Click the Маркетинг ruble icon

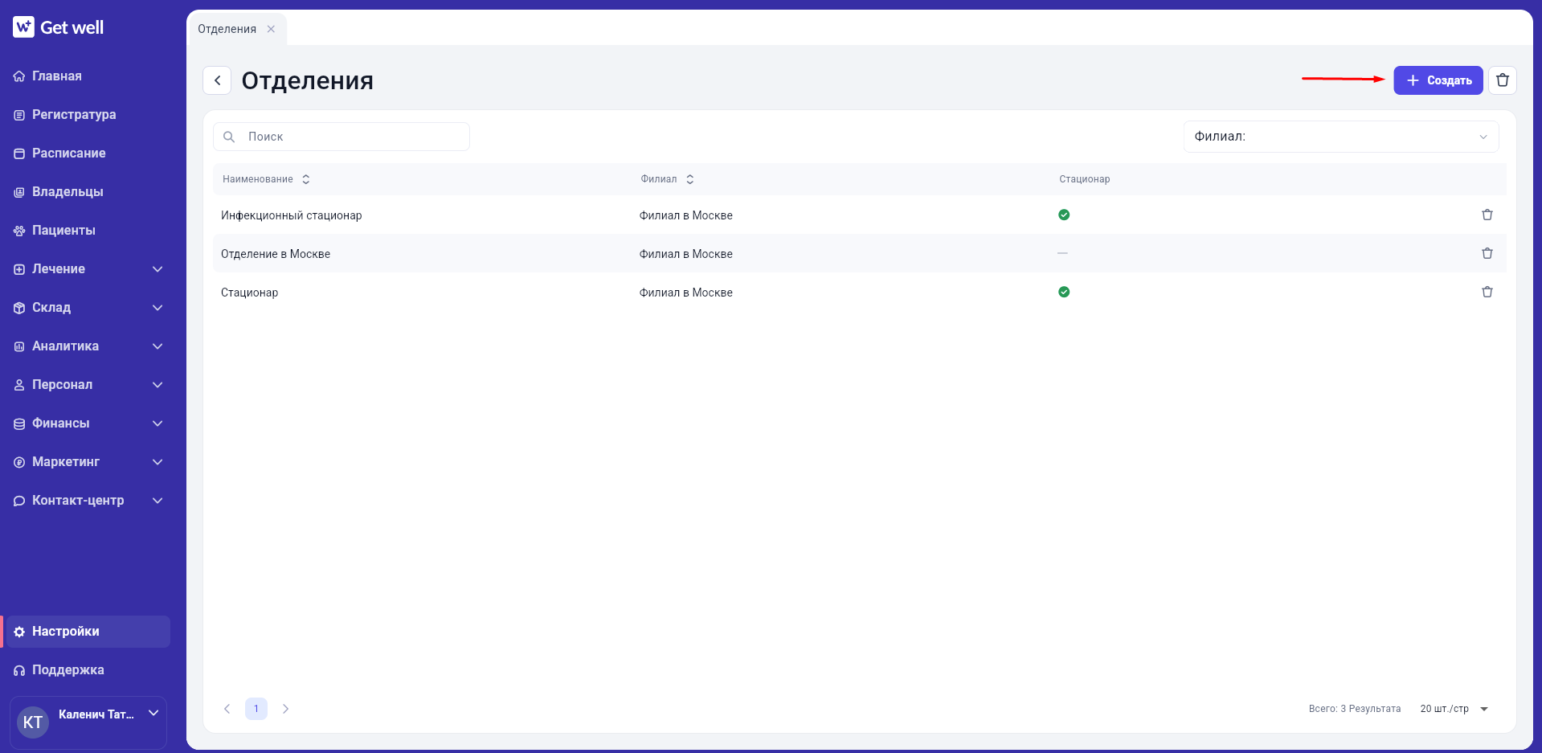click(19, 462)
